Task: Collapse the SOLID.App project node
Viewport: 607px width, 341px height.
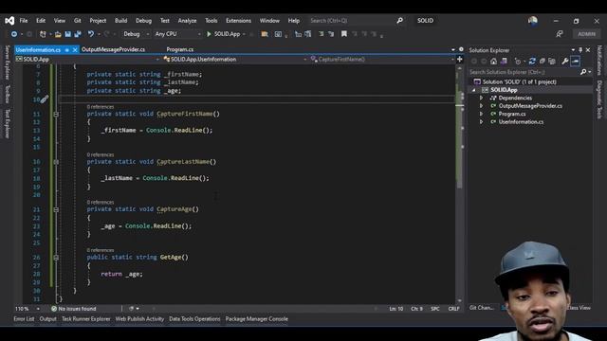Action: click(473, 90)
